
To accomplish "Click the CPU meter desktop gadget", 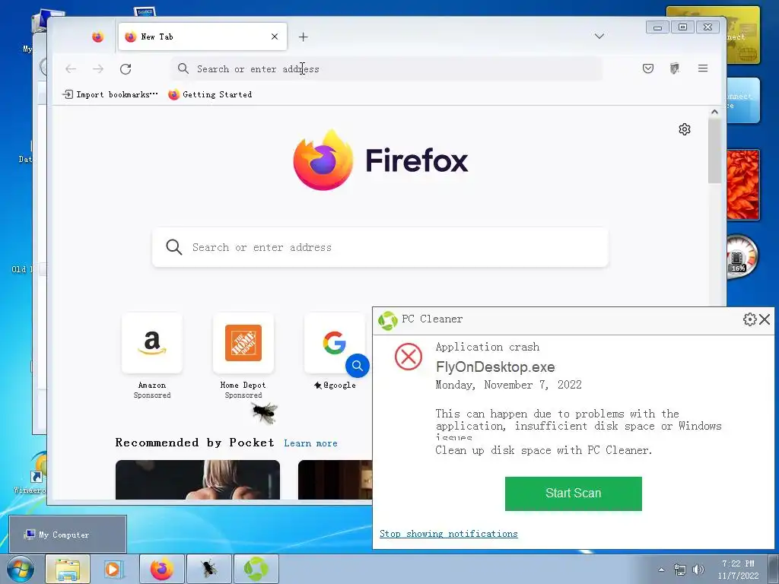I will tap(742, 257).
